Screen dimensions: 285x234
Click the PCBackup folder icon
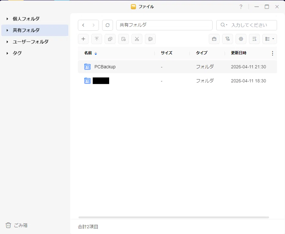pos(87,67)
